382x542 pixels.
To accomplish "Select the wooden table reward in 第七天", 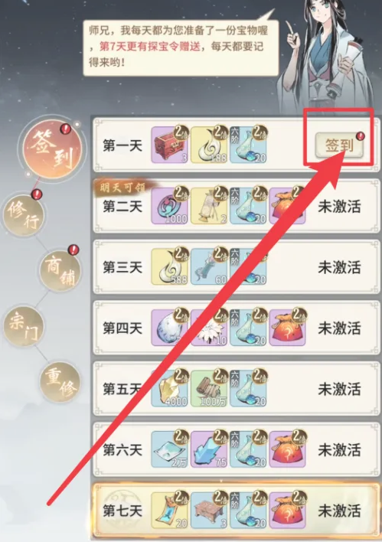I will pyautogui.click(x=209, y=511).
